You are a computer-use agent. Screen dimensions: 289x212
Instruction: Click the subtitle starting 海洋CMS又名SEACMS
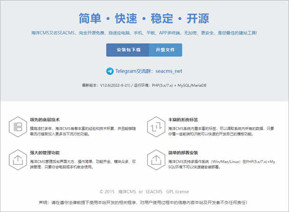tap(144, 33)
